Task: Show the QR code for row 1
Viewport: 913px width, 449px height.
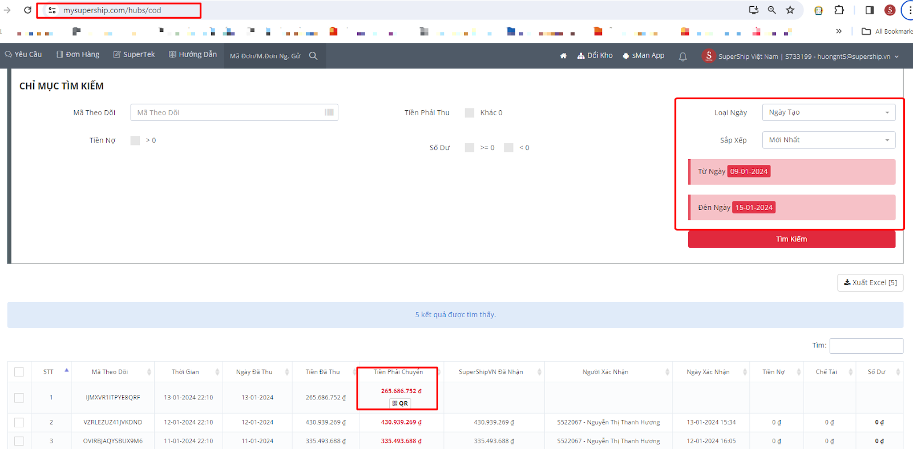Action: pos(400,403)
